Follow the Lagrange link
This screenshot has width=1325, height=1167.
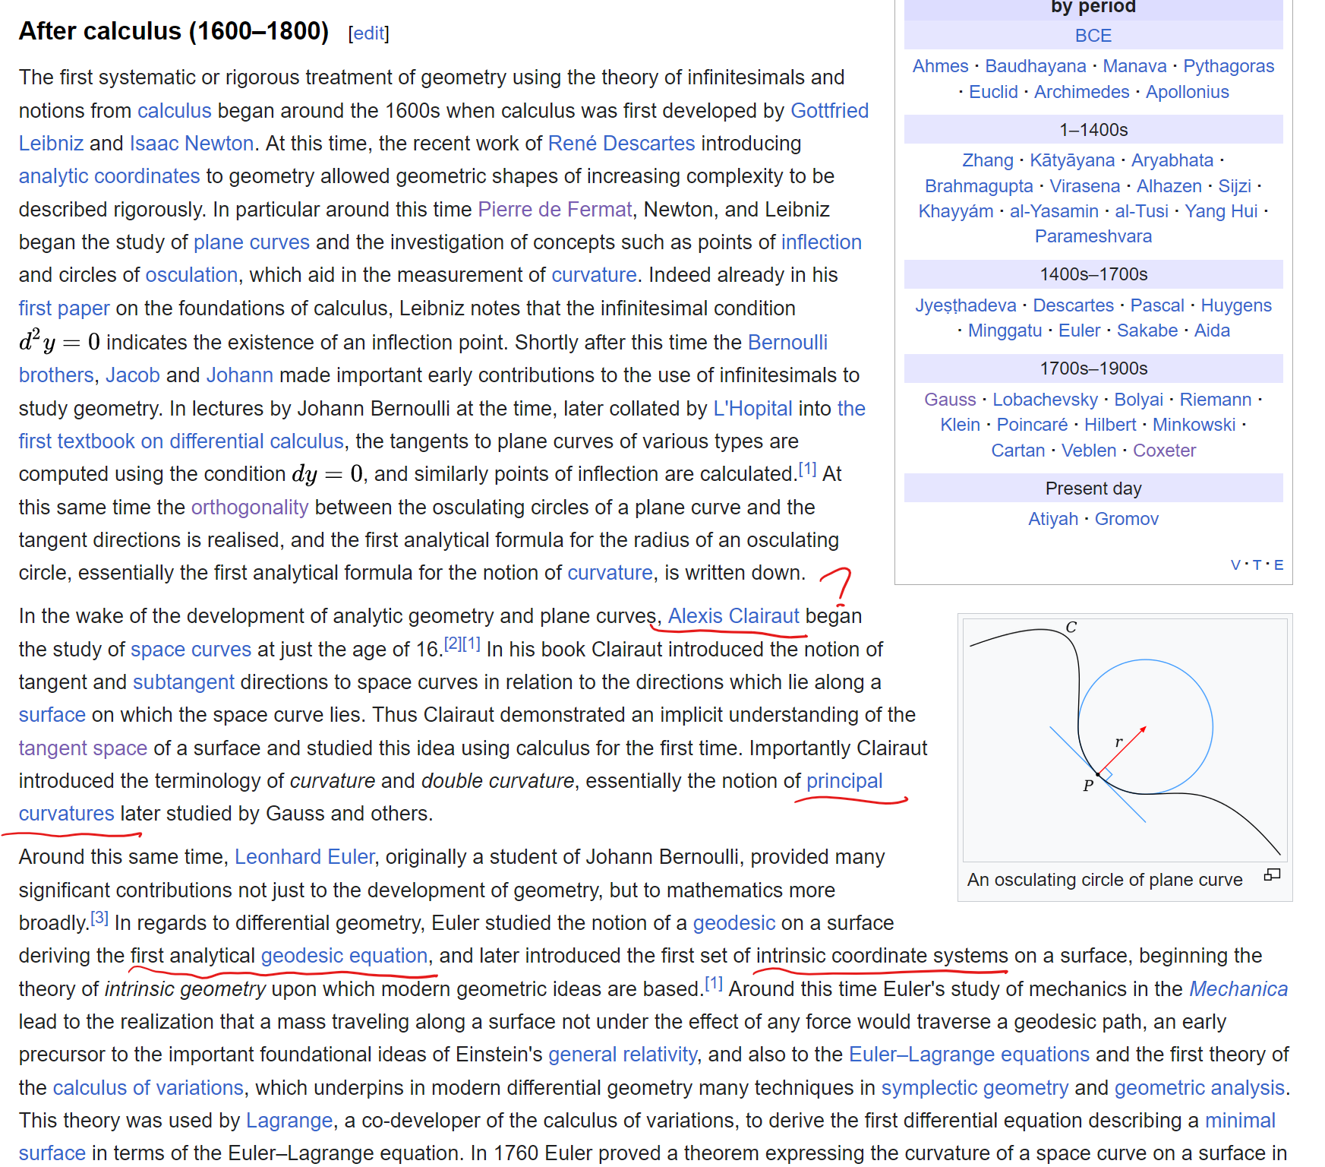coord(289,1121)
